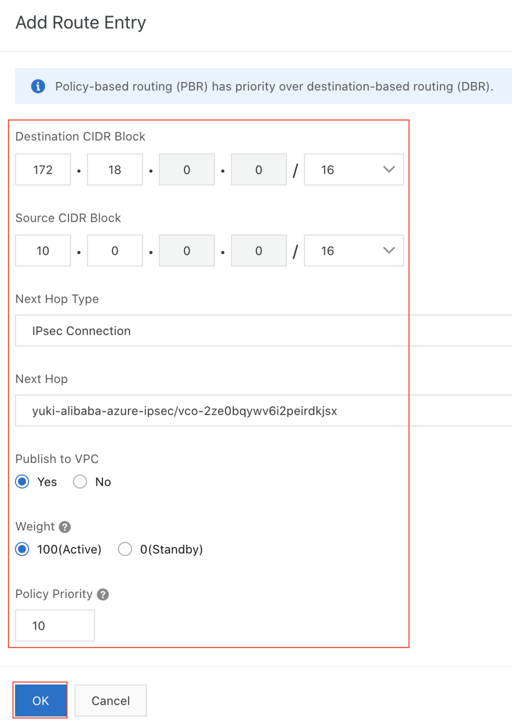Viewport: 512px width, 723px height.
Task: Click the help icon next to Weight
Action: (65, 527)
